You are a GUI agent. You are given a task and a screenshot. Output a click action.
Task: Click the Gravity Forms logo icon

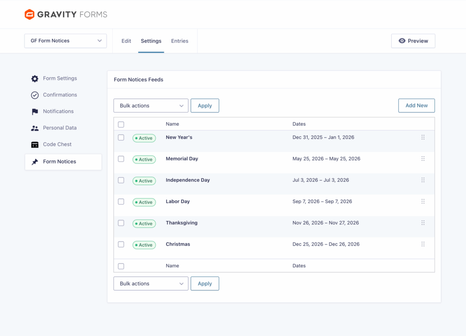[x=30, y=15]
